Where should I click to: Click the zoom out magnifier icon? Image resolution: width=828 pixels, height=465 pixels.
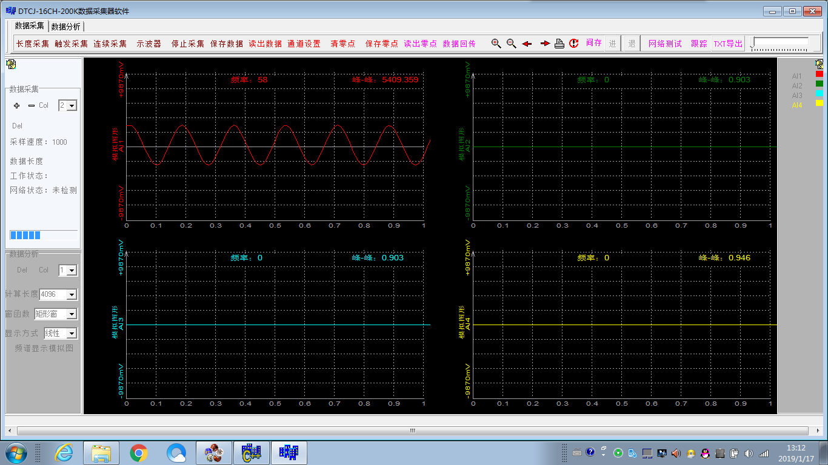[x=511, y=44]
